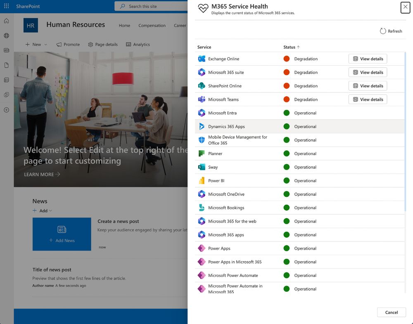The height and width of the screenshot is (324, 413).
Task: Open the lists icon in left rail
Action: pyautogui.click(x=7, y=80)
